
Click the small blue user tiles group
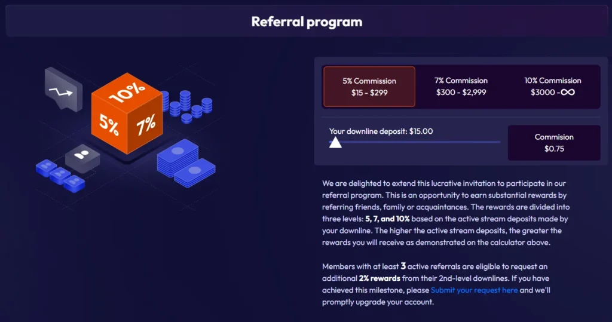tap(60, 173)
